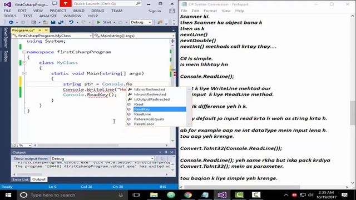356x200 pixels.
Task: Close the Program.cs tab
Action: [46, 30]
